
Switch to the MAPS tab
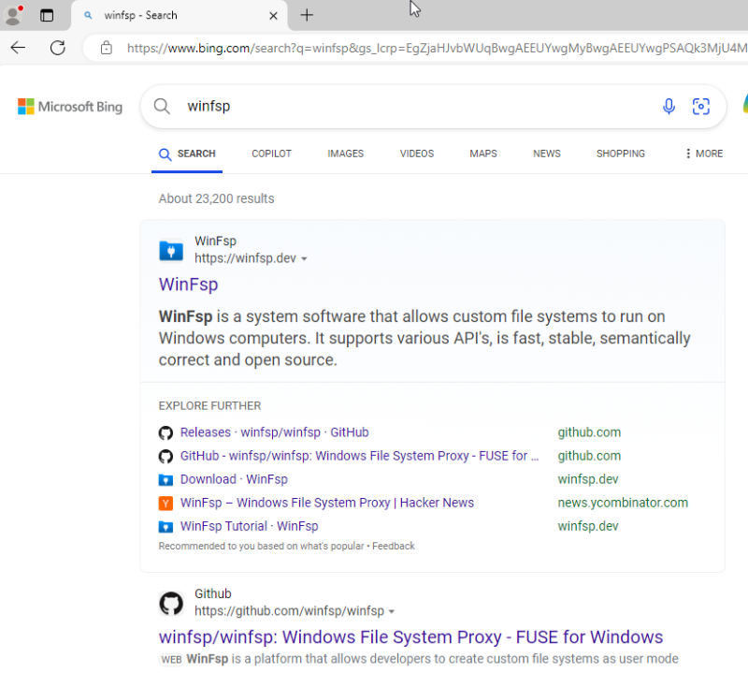pyautogui.click(x=483, y=154)
